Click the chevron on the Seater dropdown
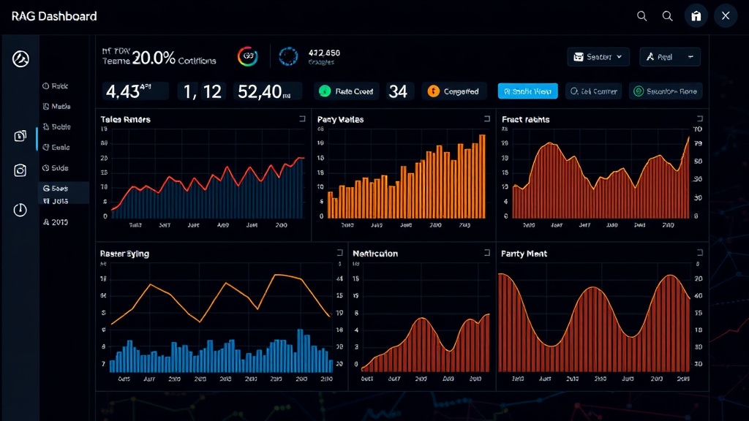Viewport: 749px width, 421px height. tap(620, 57)
